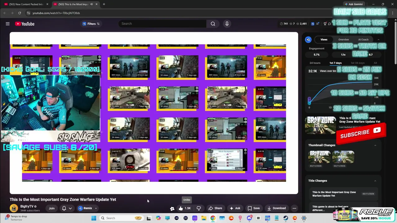
Task: Open Discord from taskbar
Action: click(249, 218)
